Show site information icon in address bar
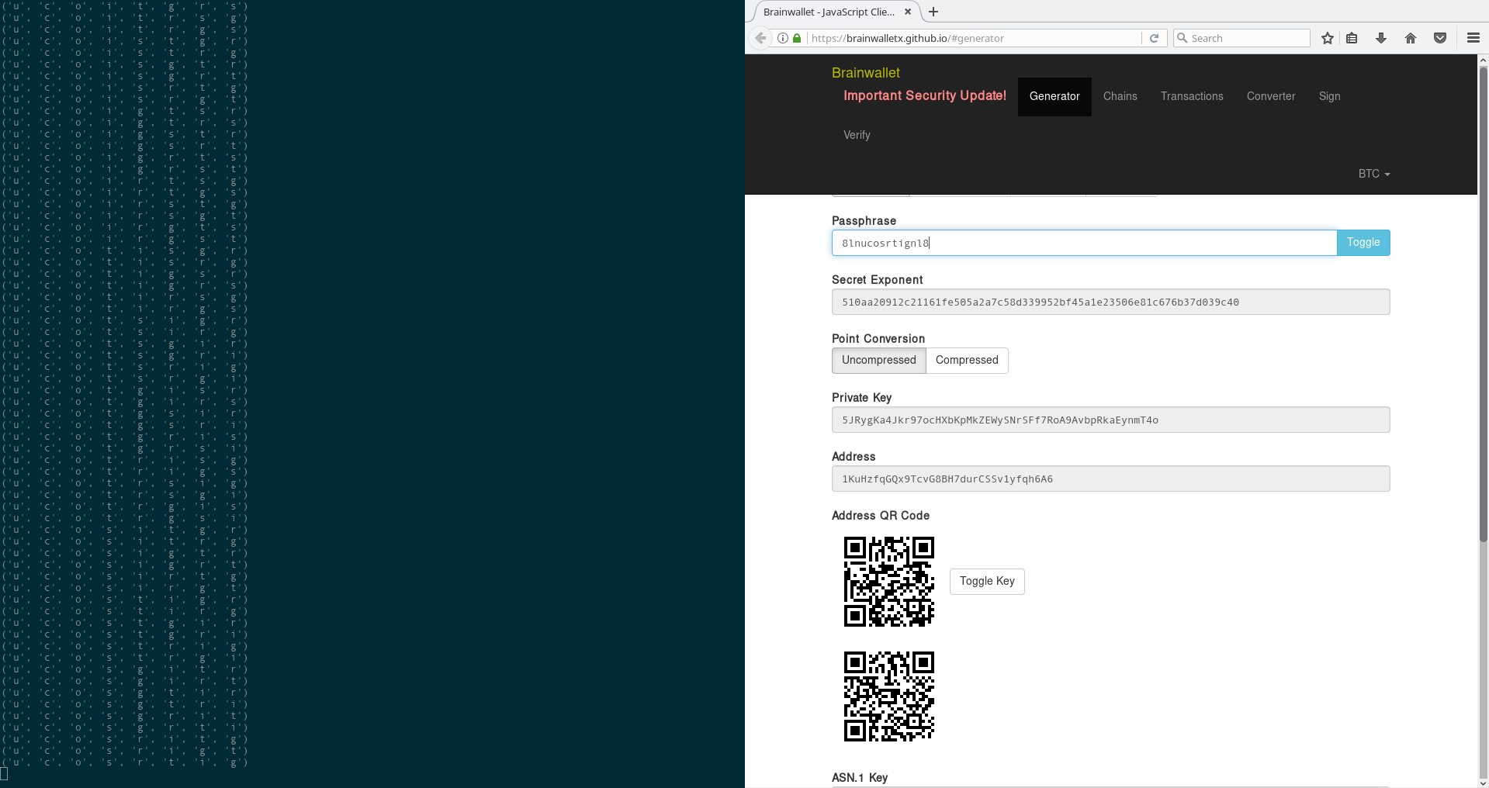The image size is (1489, 788). [x=783, y=38]
